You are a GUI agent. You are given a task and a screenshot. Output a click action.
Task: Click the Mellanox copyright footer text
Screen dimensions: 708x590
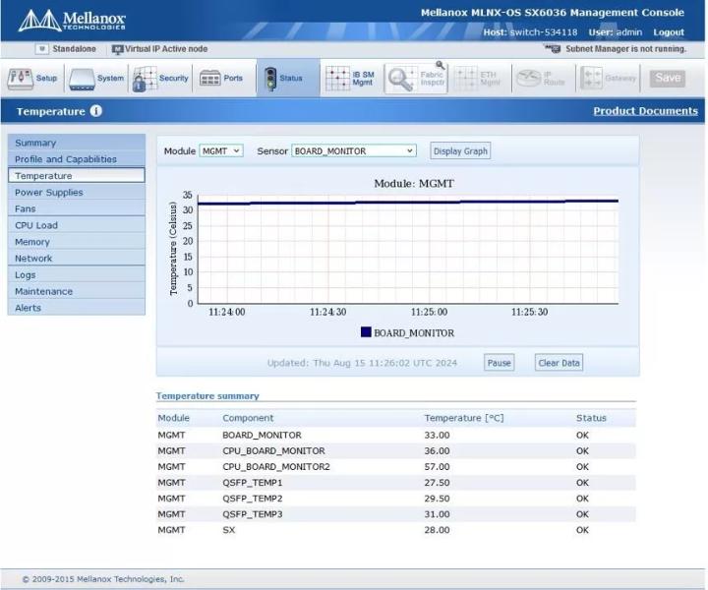tap(103, 579)
